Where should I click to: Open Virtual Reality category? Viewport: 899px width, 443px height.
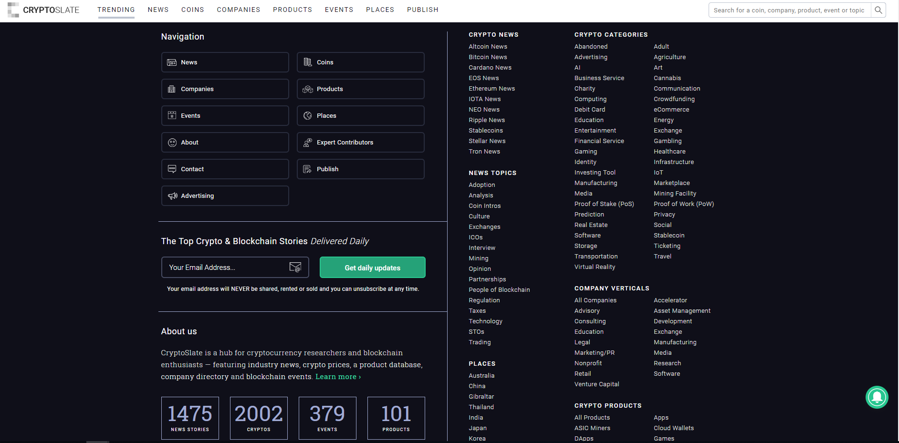point(595,267)
